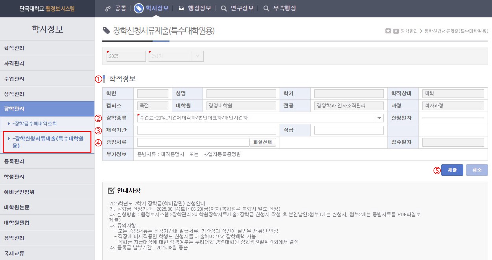Click the 부속행정 magnifier icon
The height and width of the screenshot is (260, 492).
pos(266,9)
